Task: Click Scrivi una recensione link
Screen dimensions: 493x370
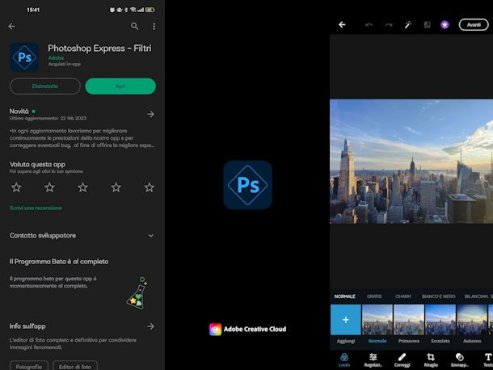Action: [36, 208]
